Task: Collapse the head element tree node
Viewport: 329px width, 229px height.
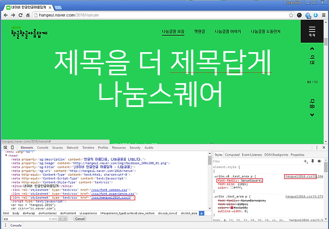Action: pos(6,156)
